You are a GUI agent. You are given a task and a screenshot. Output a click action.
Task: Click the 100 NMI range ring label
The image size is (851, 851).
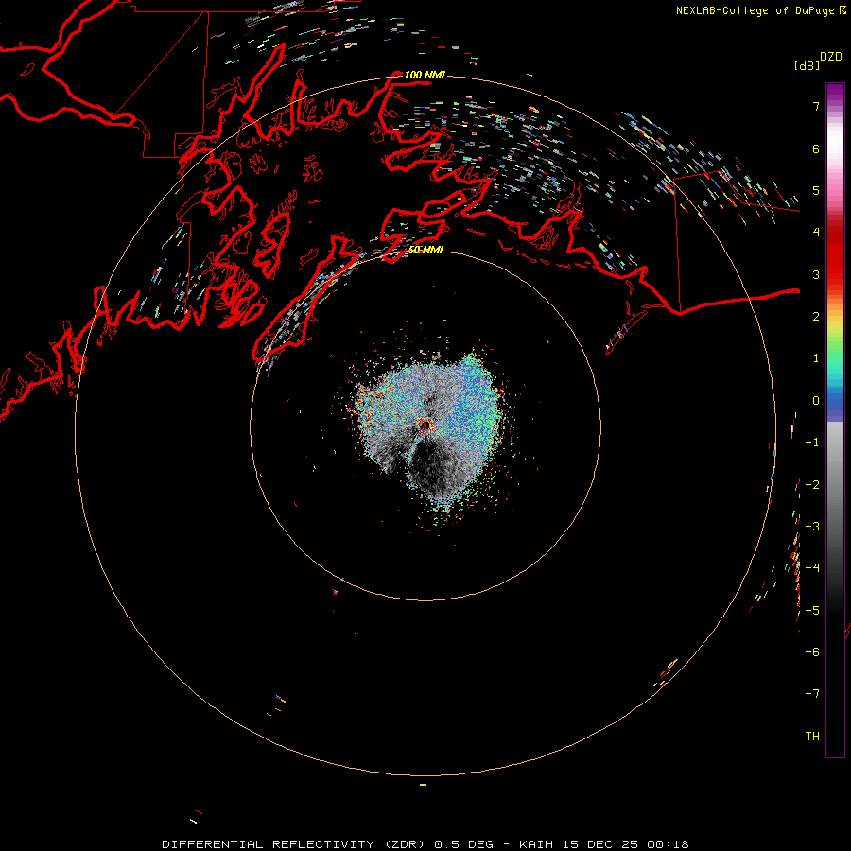coord(425,75)
